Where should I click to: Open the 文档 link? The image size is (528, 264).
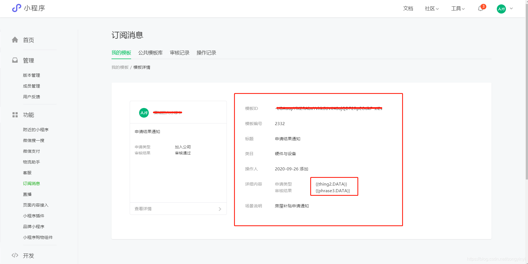408,9
